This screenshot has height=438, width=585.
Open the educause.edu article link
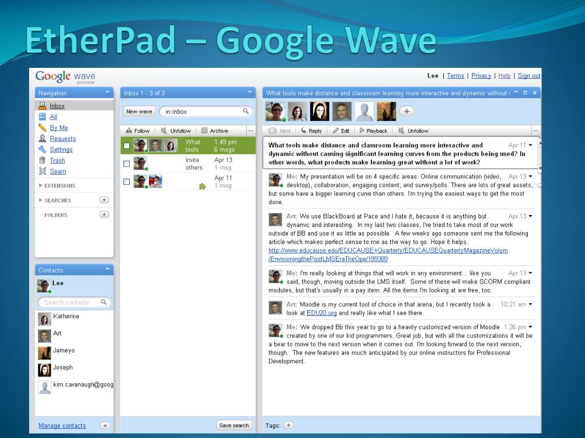coord(388,254)
